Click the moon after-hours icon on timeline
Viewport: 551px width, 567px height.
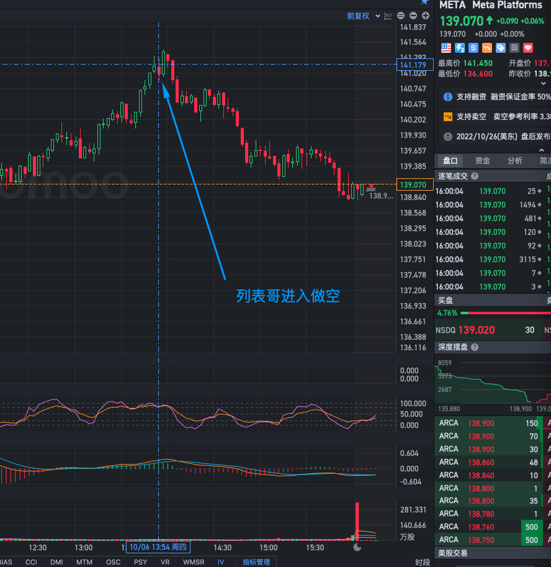coord(357,547)
